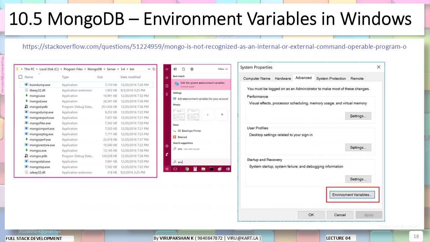This screenshot has width=430, height=242.
Task: Open search Settings gear icon
Action: [x=167, y=146]
